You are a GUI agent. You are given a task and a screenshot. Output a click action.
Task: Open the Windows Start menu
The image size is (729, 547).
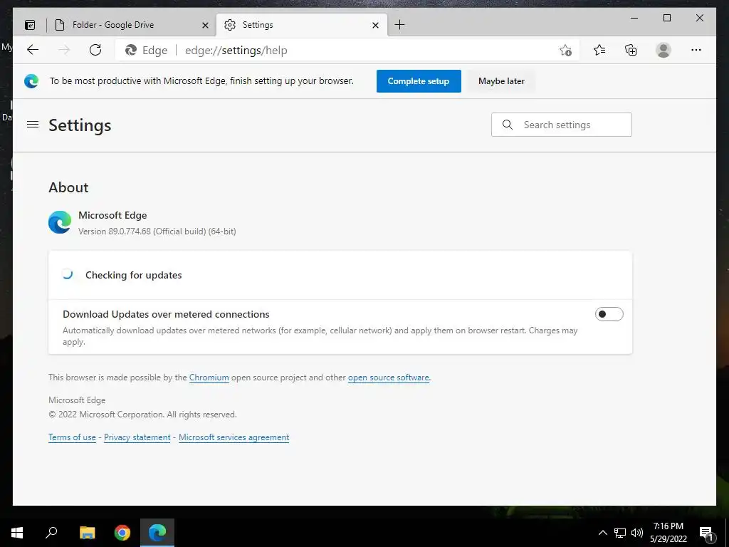click(x=17, y=533)
